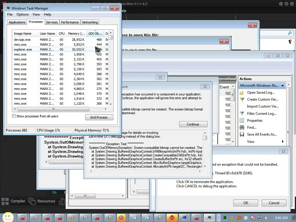Click Find... in the Actions pane

pos(252,127)
